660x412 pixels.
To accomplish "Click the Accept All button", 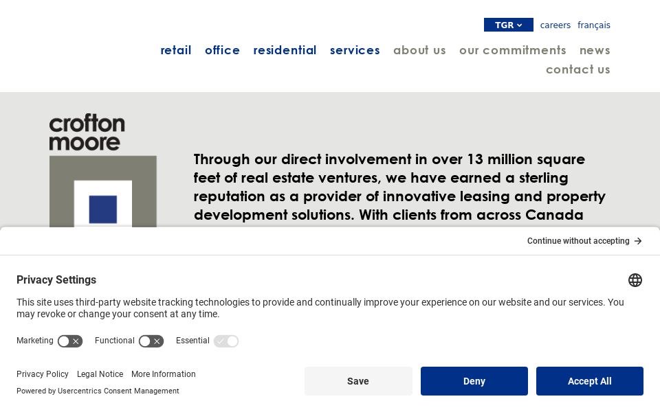I will (x=590, y=381).
